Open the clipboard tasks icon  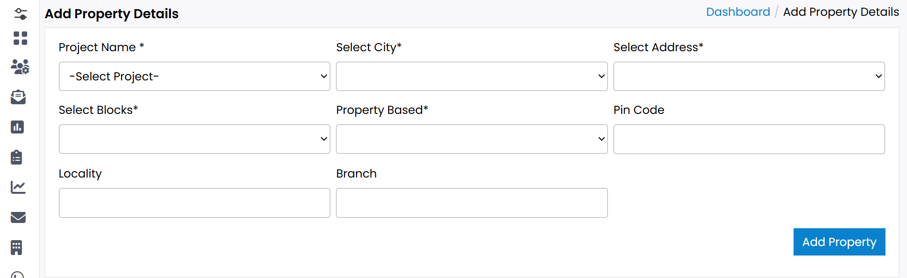17,157
